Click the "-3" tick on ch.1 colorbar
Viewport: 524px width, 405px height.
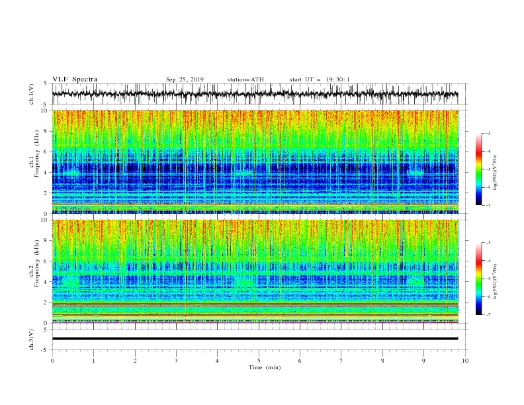click(488, 133)
